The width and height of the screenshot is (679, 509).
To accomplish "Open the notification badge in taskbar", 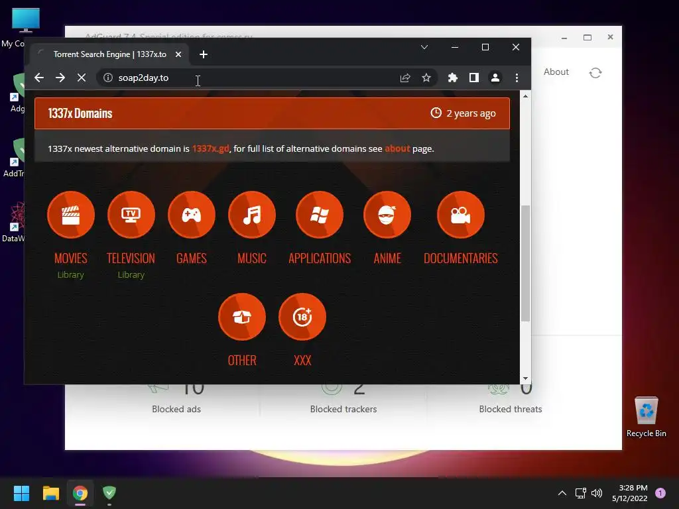I will (660, 493).
